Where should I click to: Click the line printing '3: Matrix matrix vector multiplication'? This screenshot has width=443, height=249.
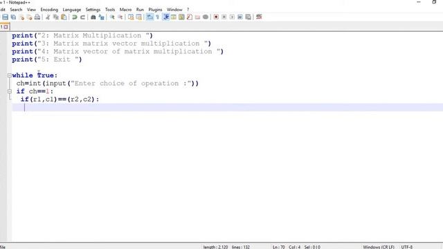[x=111, y=44]
